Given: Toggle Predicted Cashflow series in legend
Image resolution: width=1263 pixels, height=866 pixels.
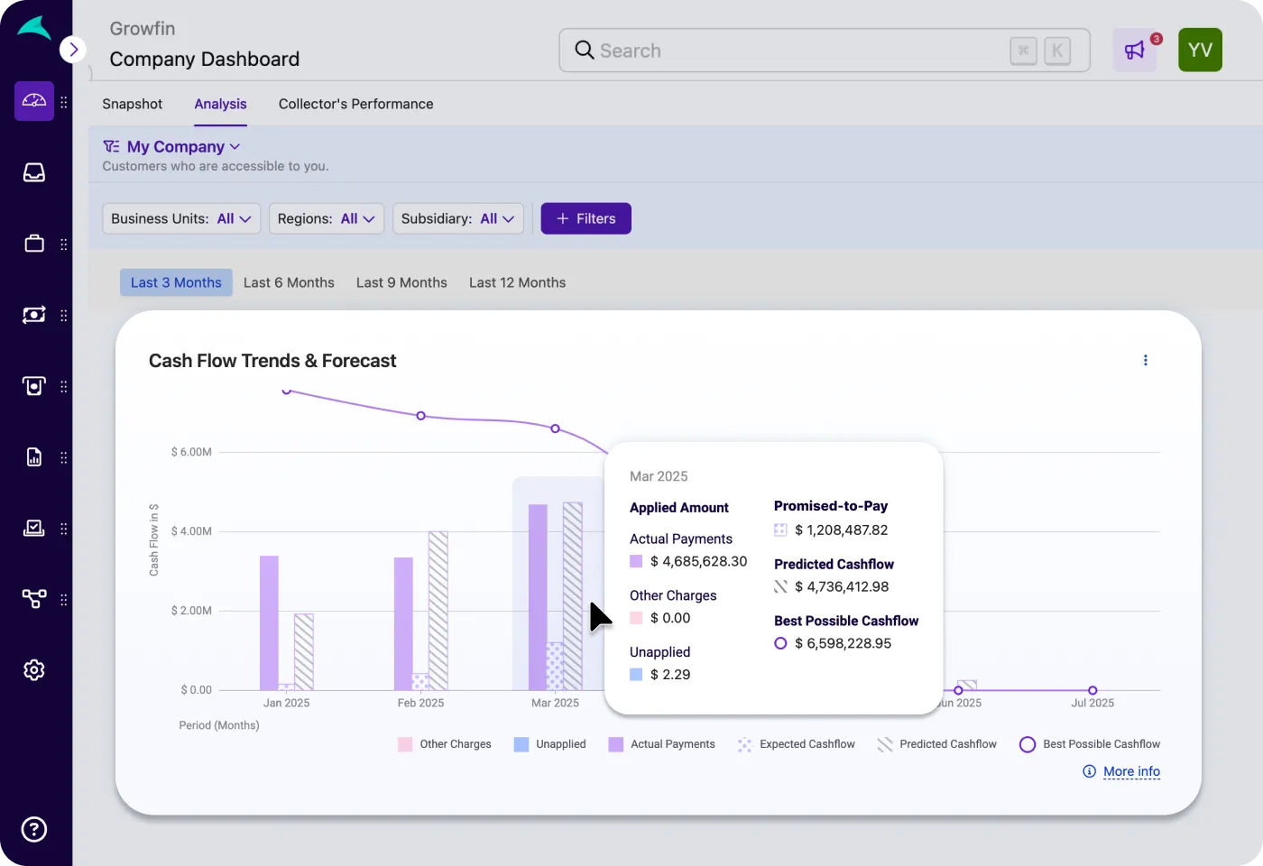Looking at the screenshot, I should click(937, 744).
